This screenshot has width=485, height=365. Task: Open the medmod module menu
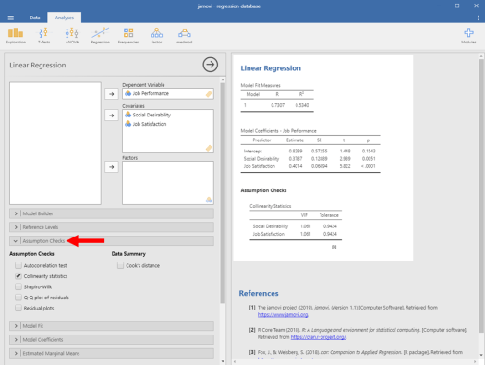coord(185,35)
